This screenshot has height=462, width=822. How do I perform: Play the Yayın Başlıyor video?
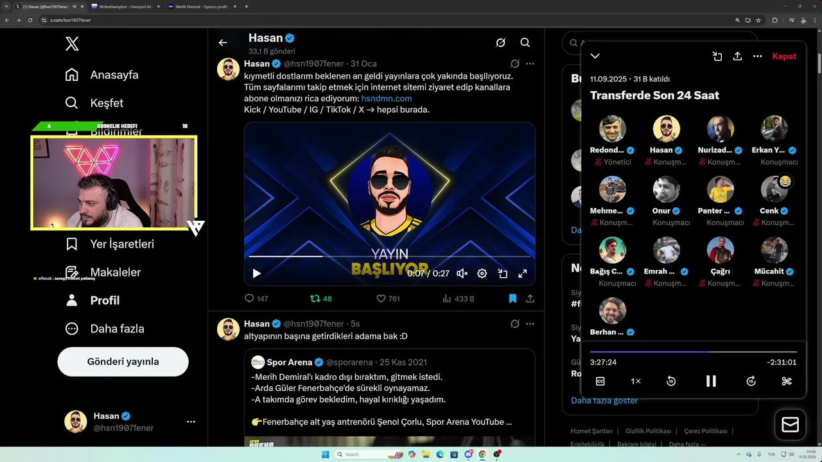coord(256,273)
